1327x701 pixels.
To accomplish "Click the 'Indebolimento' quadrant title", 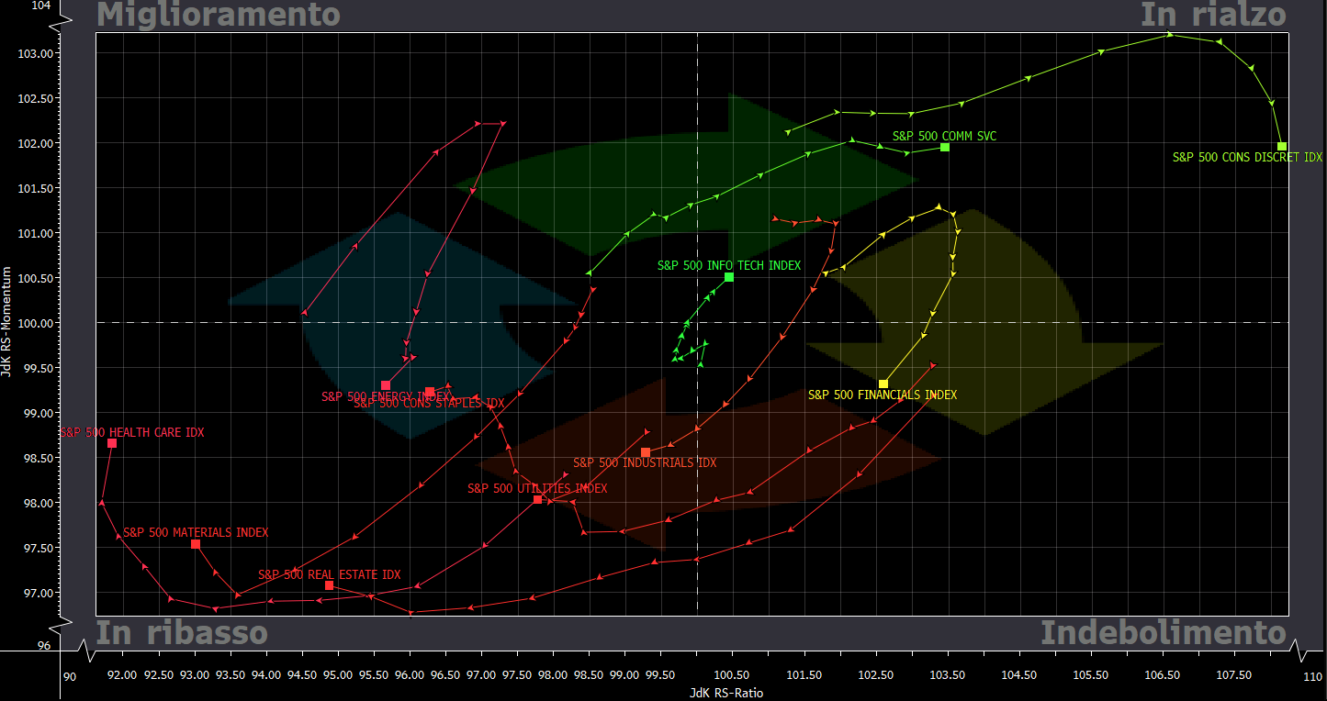I will tap(1164, 633).
